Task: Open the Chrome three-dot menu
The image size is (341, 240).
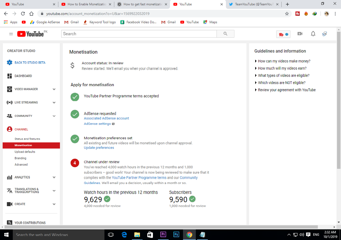Action: pyautogui.click(x=335, y=14)
